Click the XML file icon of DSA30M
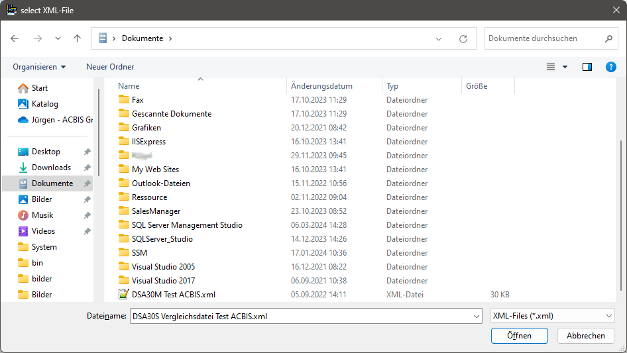The image size is (627, 353). coord(123,294)
